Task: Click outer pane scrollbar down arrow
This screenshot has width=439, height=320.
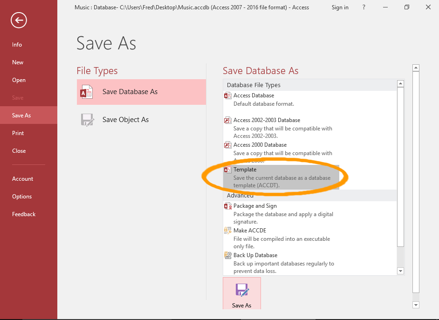Action: [x=416, y=305]
